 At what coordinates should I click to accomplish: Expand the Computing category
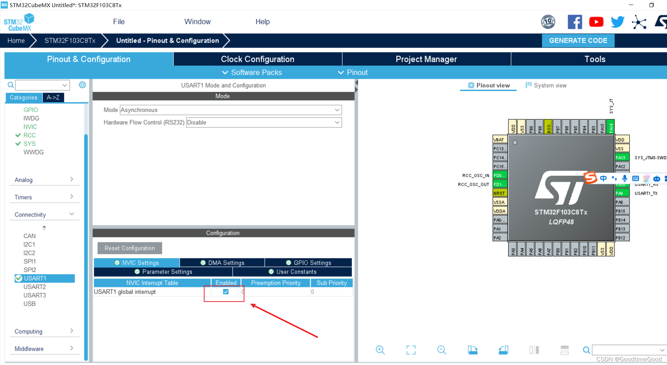tap(44, 331)
